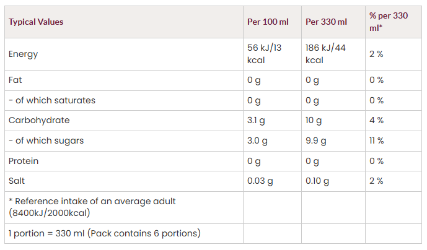Select the Fat row label
427x250 pixels.
[15, 80]
